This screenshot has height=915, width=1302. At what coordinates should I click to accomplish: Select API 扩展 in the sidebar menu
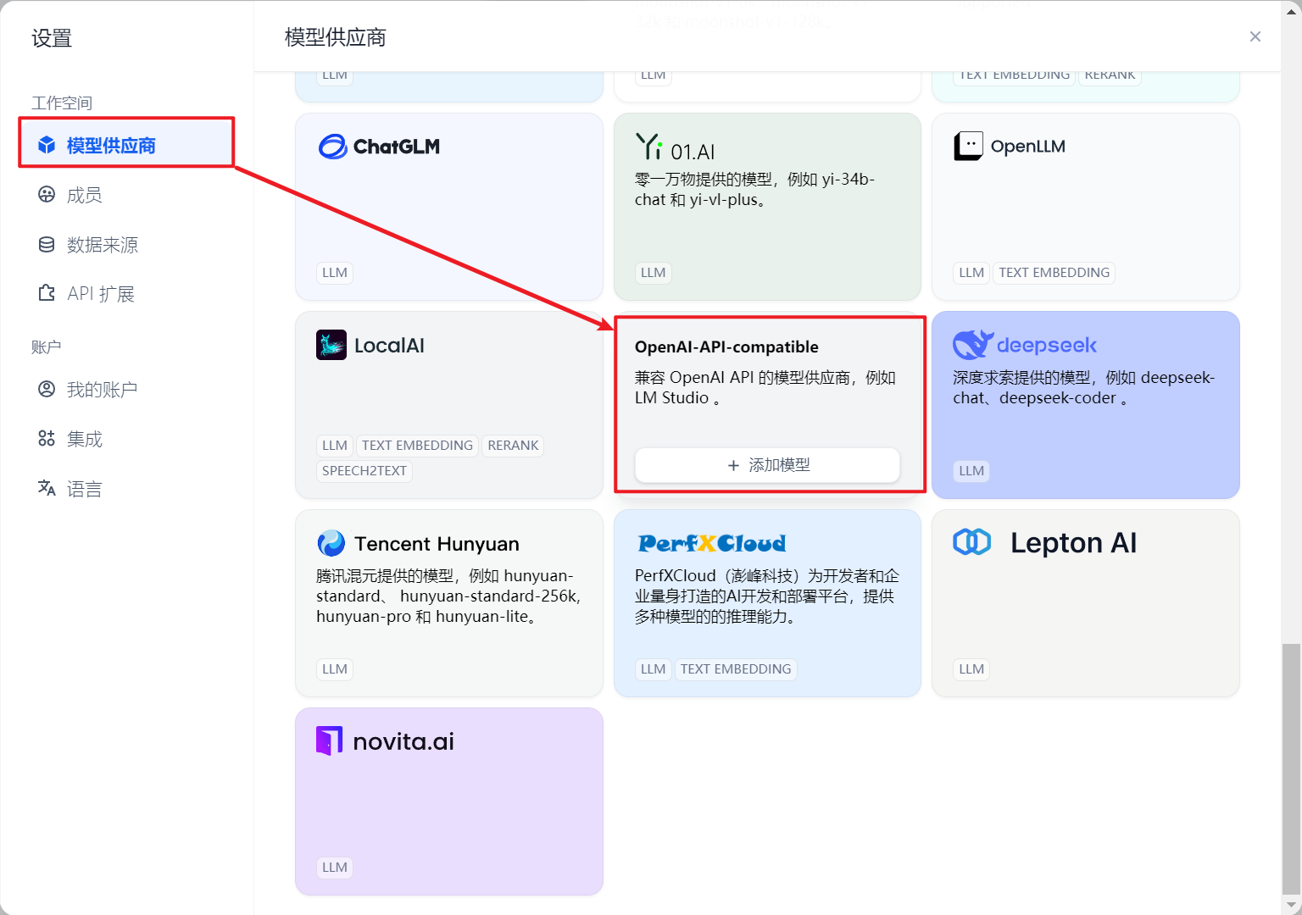pos(46,292)
